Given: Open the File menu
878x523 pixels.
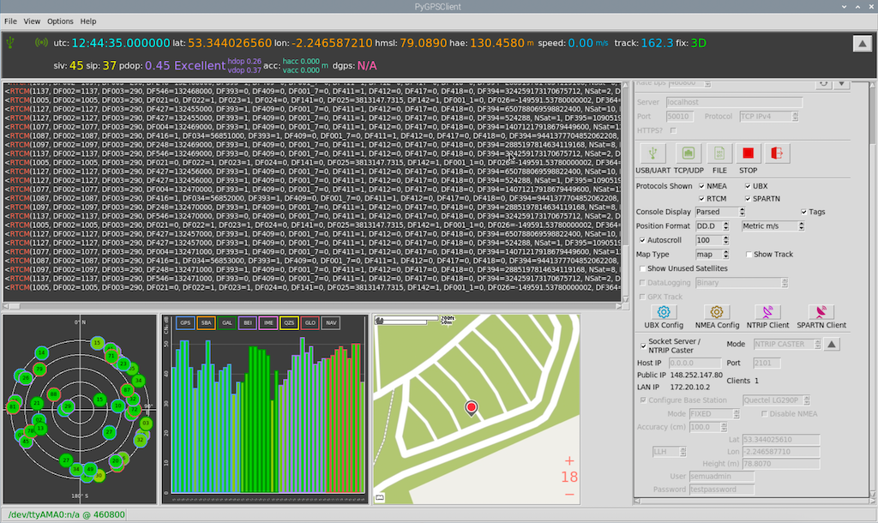Looking at the screenshot, I should click(x=10, y=21).
